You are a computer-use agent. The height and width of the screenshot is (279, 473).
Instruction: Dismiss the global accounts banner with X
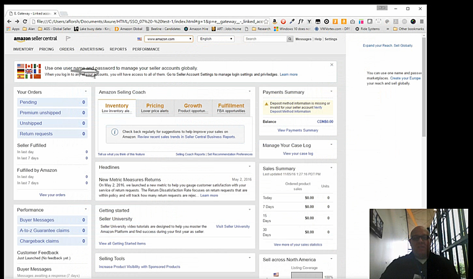(332, 64)
